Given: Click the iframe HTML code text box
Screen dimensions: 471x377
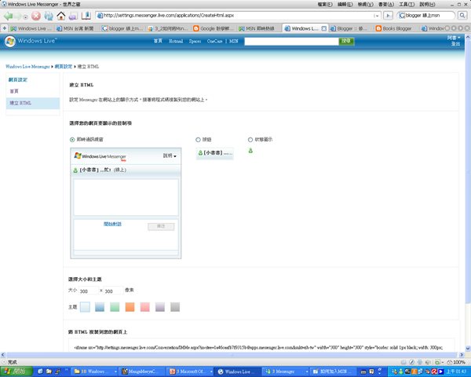Looking at the screenshot, I should (261, 345).
